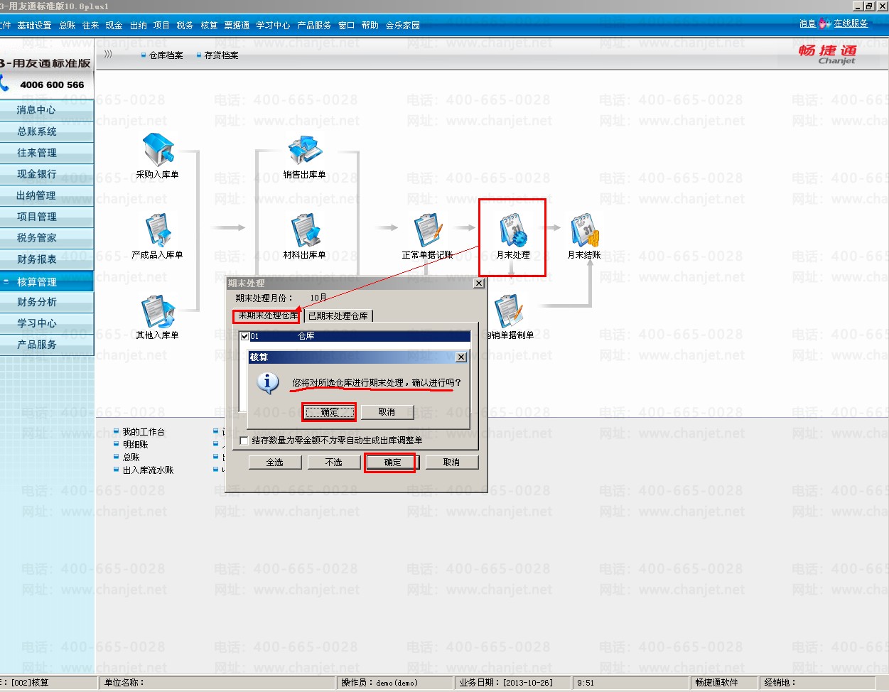The image size is (889, 692).
Task: Open the 核算 menu
Action: click(x=210, y=26)
